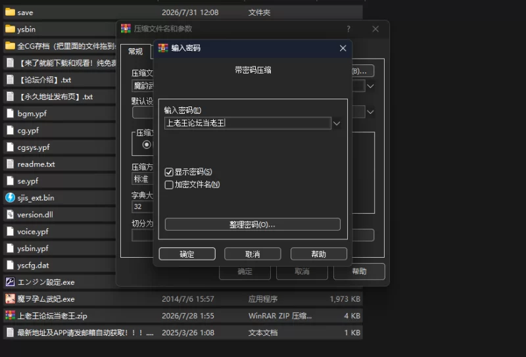Click 帮助 in the 压缩文件名和参数 dialog
This screenshot has height=357, width=526.
(x=359, y=272)
